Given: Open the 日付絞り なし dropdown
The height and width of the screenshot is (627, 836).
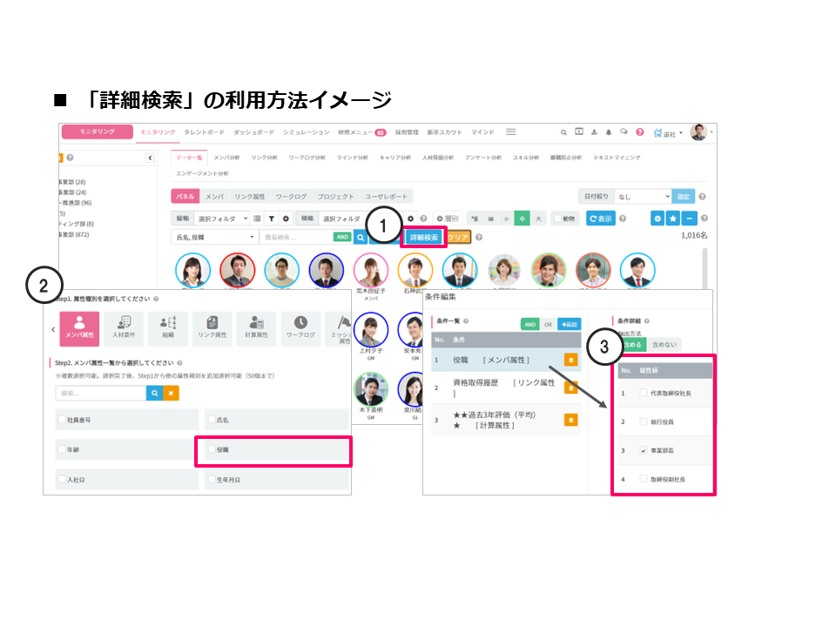Looking at the screenshot, I should point(643,197).
